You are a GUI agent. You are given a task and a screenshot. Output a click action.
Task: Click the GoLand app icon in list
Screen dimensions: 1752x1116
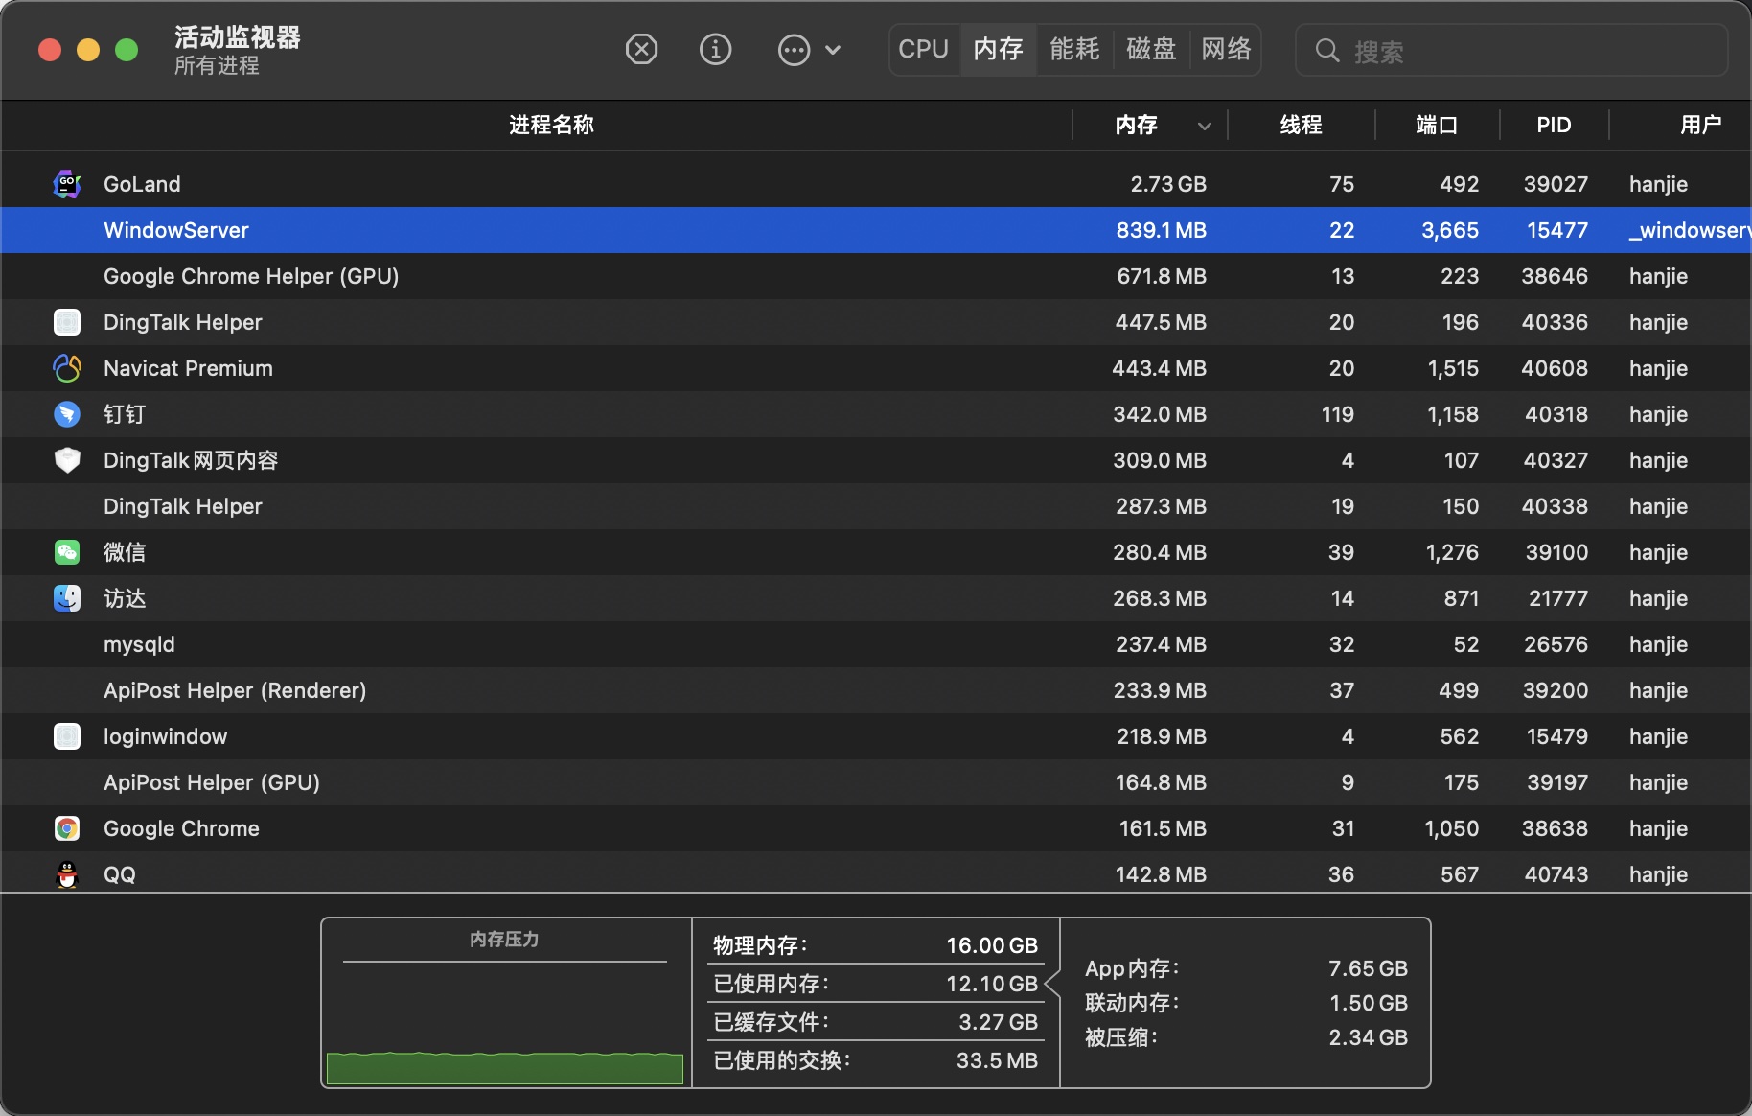(x=67, y=184)
